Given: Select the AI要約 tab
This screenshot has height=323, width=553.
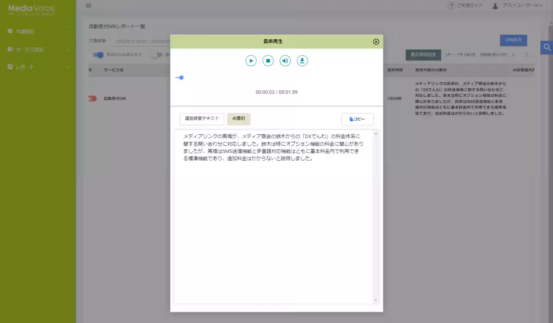Looking at the screenshot, I should 239,119.
